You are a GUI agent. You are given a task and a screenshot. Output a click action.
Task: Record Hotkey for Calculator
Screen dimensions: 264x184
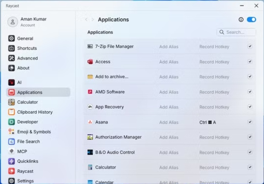tap(214, 167)
